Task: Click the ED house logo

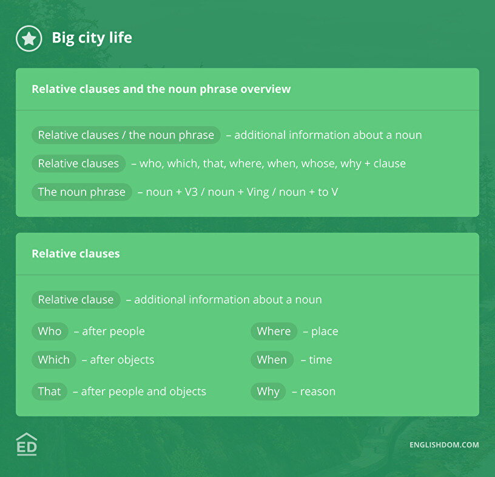Action: [27, 444]
